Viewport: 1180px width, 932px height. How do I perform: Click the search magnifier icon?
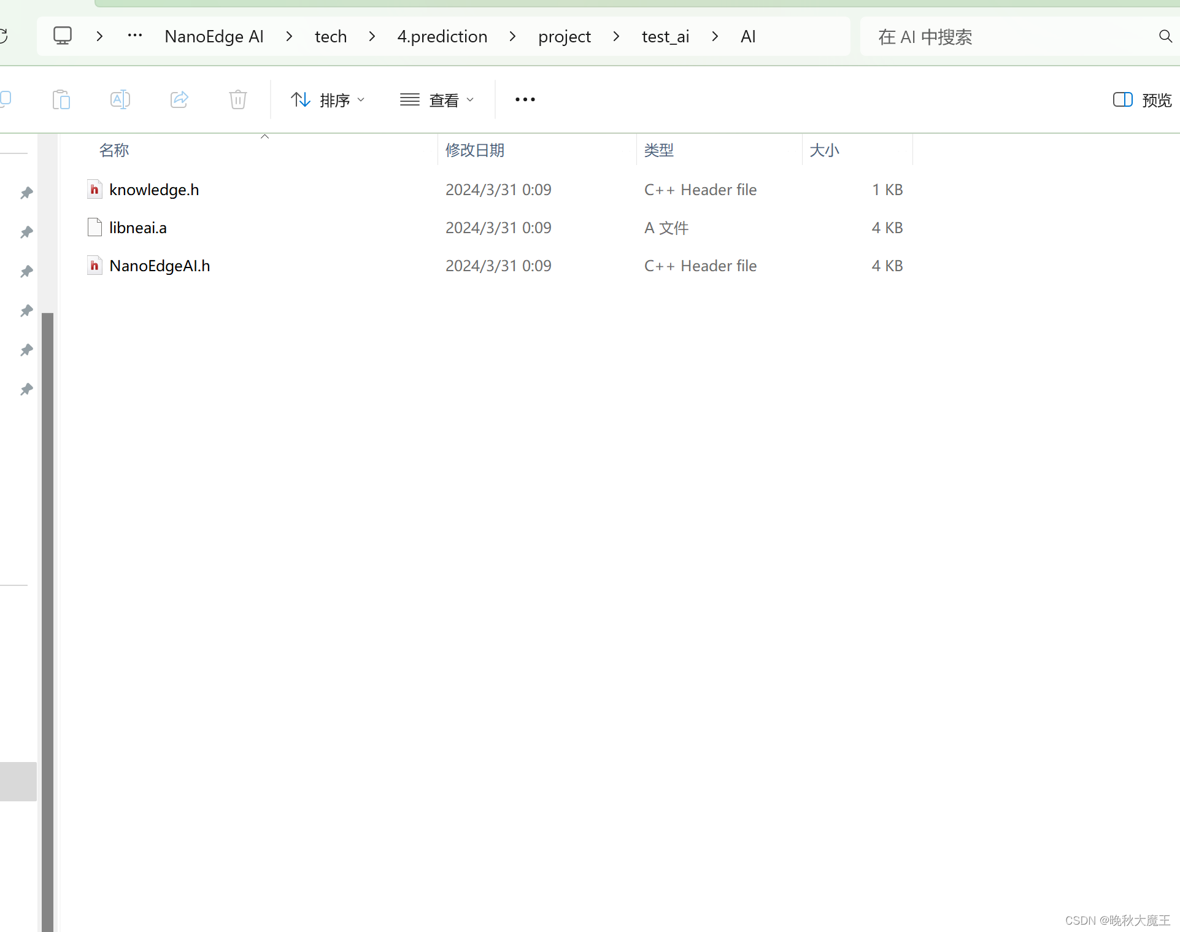[x=1165, y=36]
